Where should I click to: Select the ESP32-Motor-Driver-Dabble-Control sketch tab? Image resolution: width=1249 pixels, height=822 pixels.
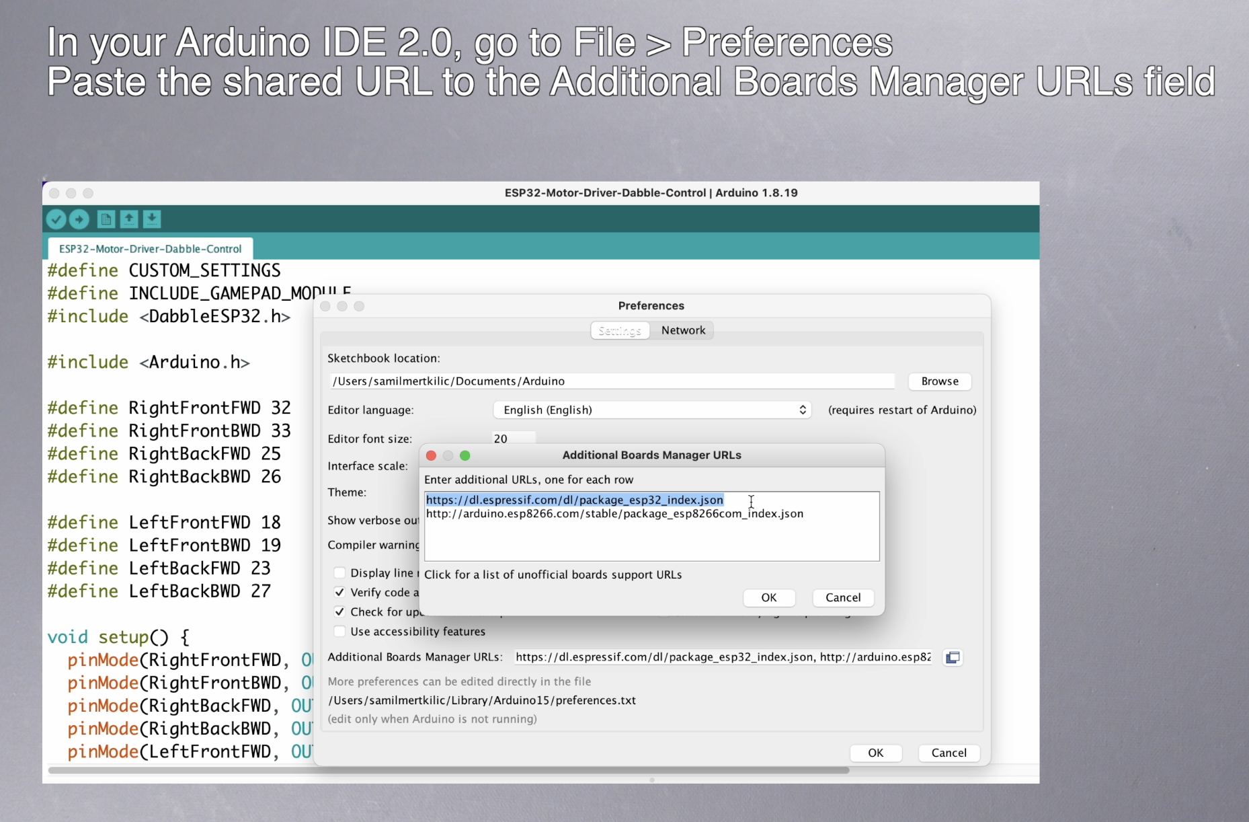pos(150,249)
